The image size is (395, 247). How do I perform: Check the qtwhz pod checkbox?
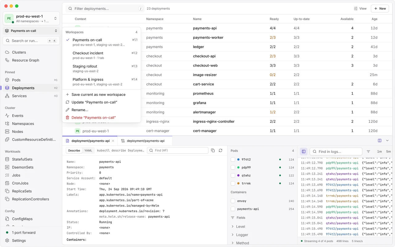pos(233,175)
